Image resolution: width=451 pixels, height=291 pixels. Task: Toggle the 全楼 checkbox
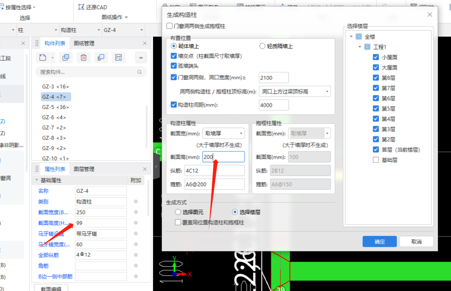point(359,37)
